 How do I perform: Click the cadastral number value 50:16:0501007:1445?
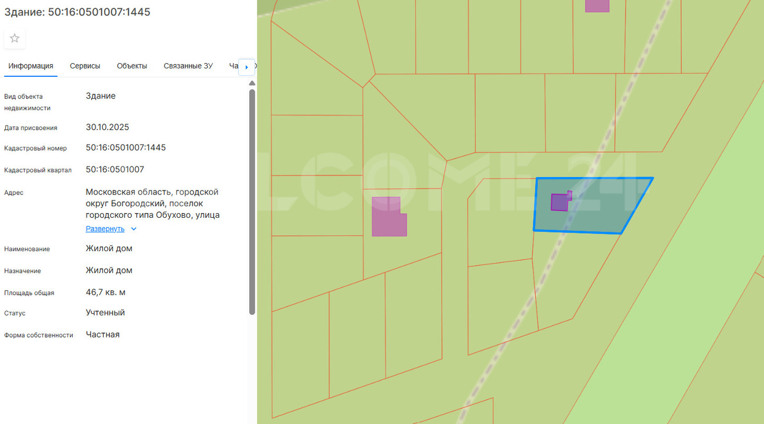tap(126, 147)
